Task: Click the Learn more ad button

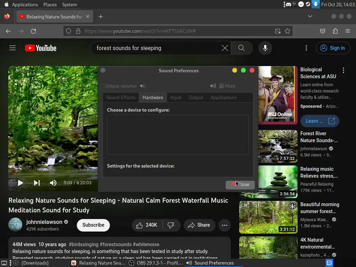Action: [320, 121]
